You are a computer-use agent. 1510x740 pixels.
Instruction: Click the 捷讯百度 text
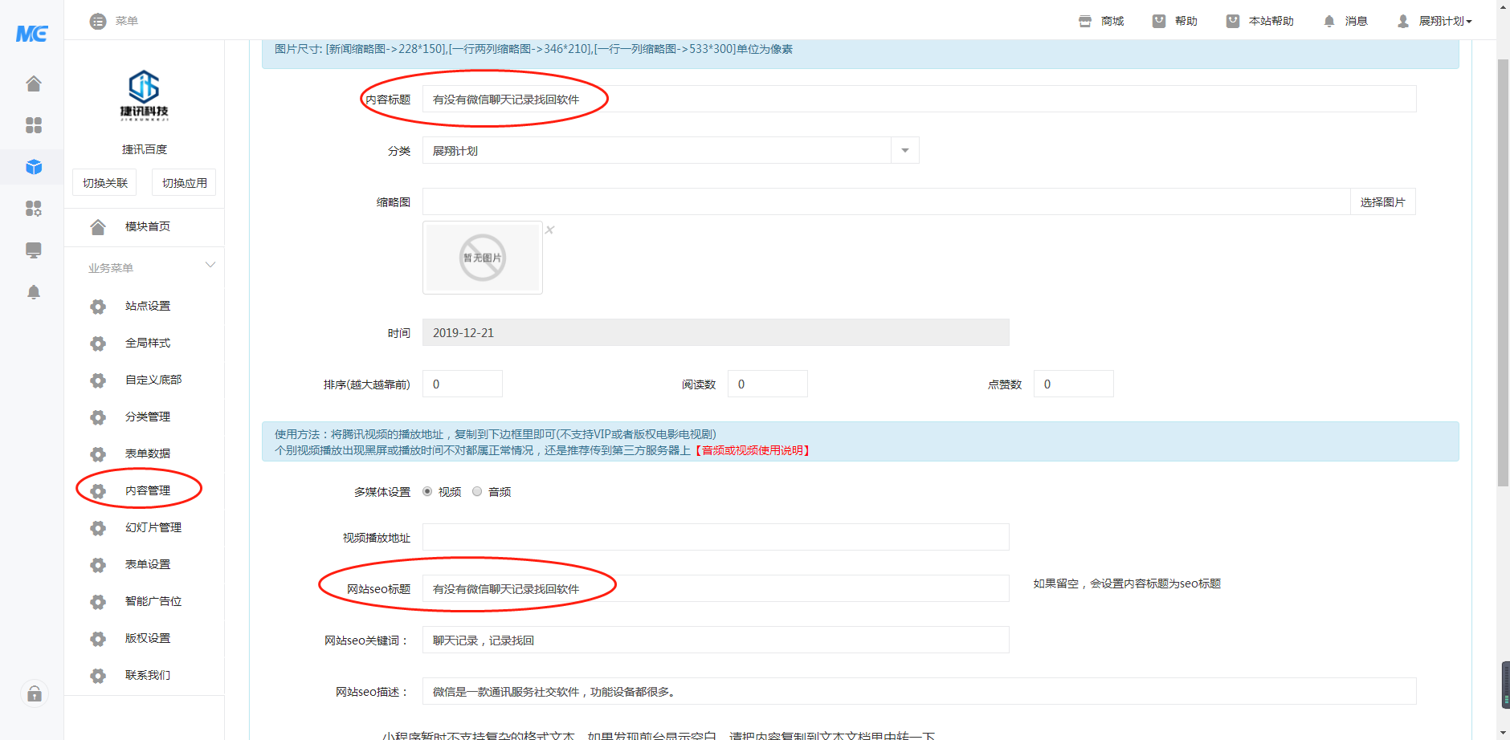click(145, 149)
